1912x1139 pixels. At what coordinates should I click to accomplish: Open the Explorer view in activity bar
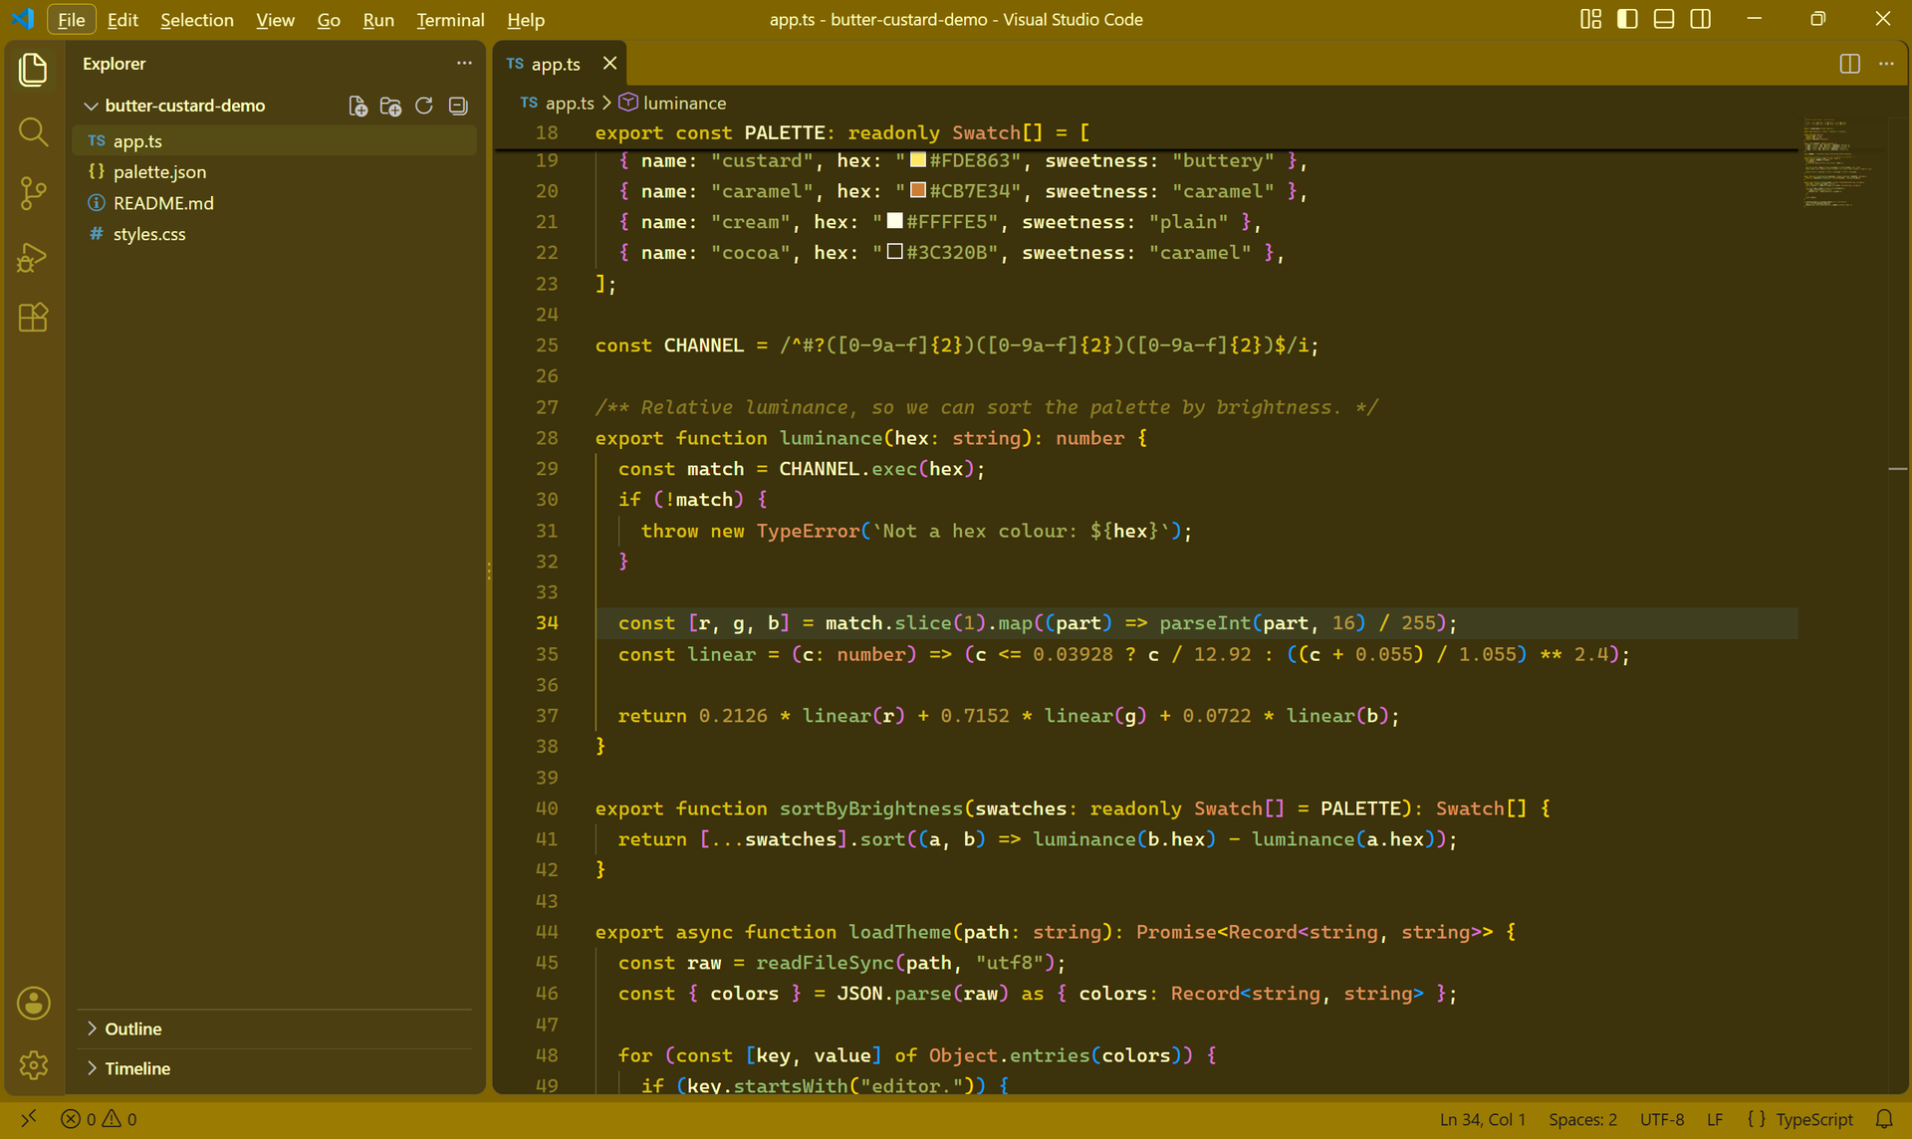pos(33,70)
